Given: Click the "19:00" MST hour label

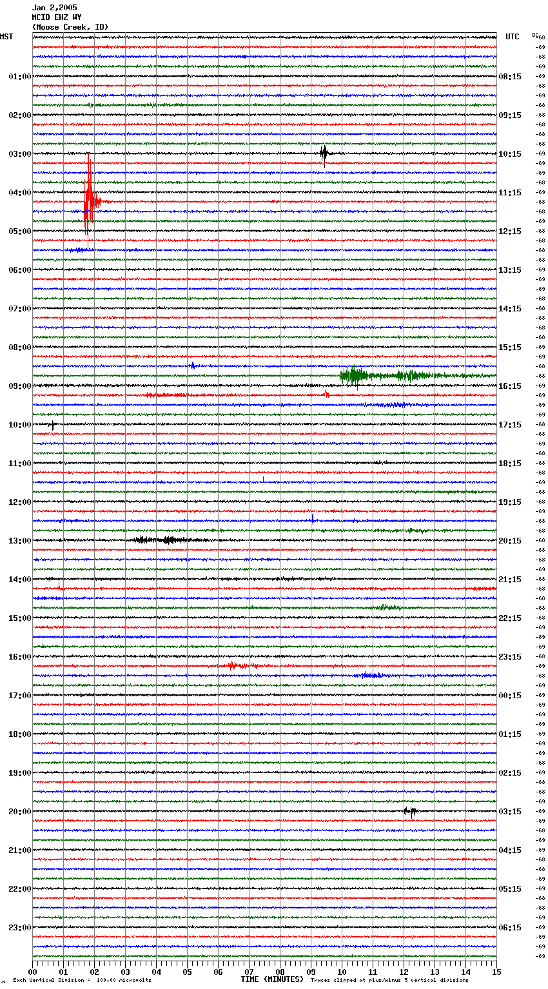Looking at the screenshot, I should (x=20, y=773).
